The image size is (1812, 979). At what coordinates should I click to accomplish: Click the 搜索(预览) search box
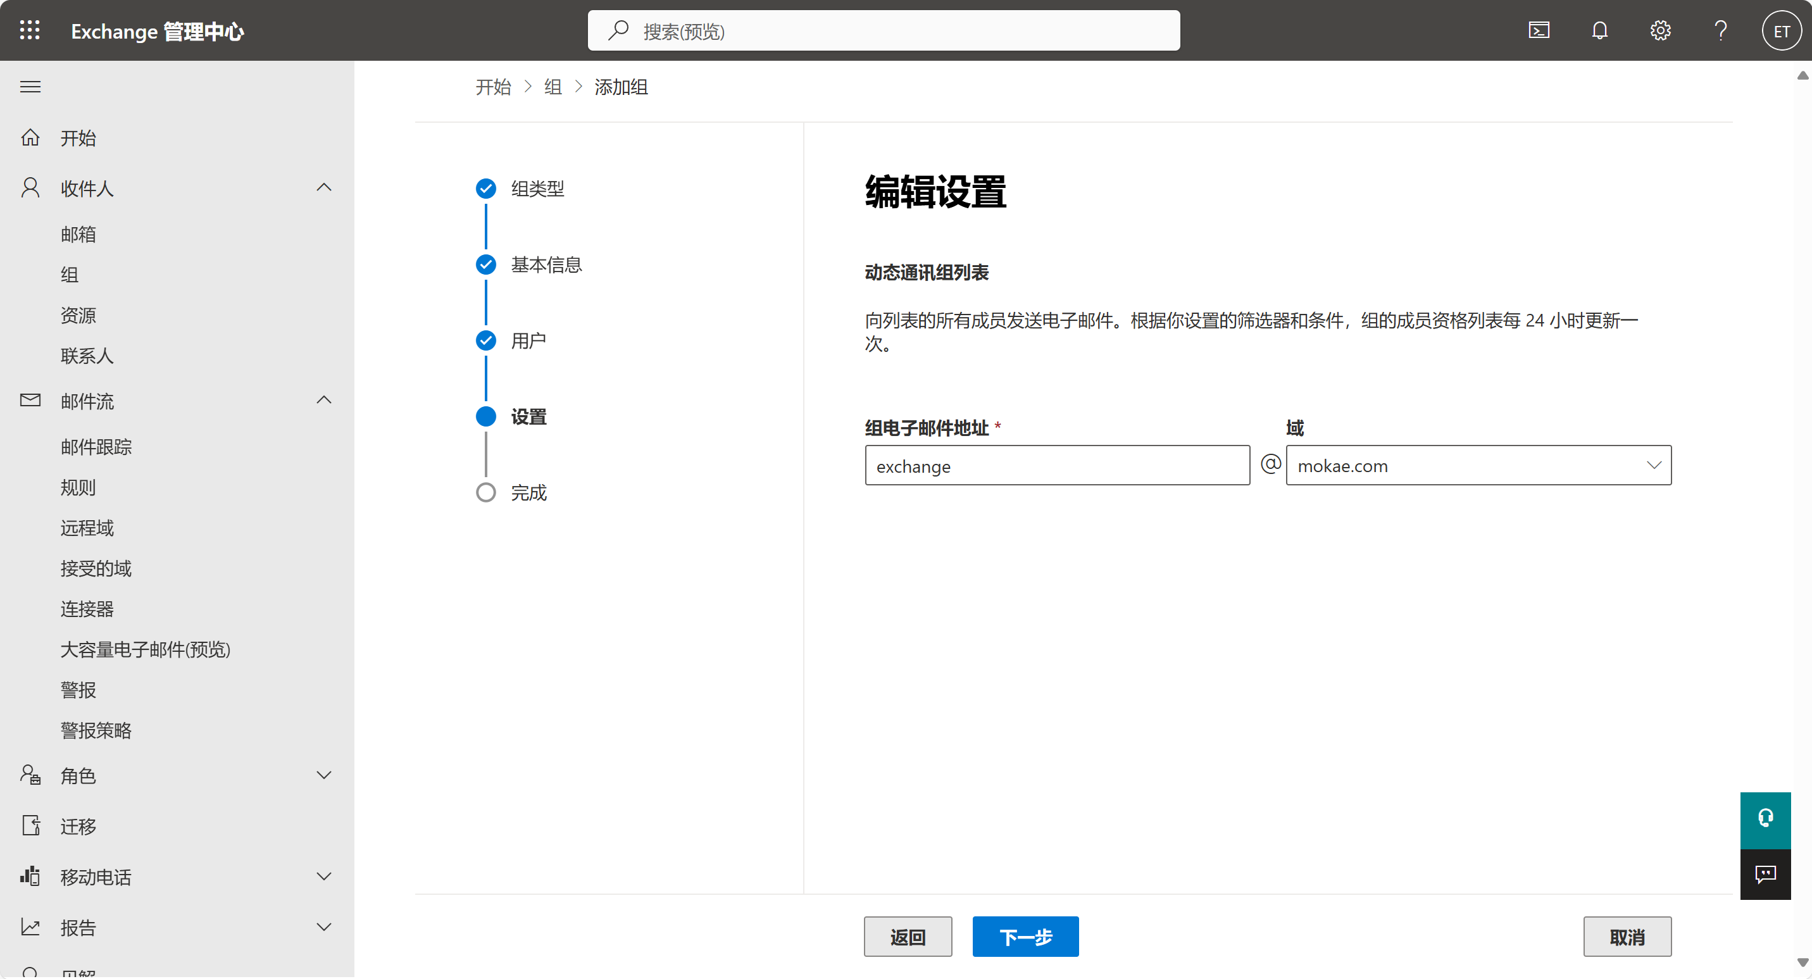[884, 30]
